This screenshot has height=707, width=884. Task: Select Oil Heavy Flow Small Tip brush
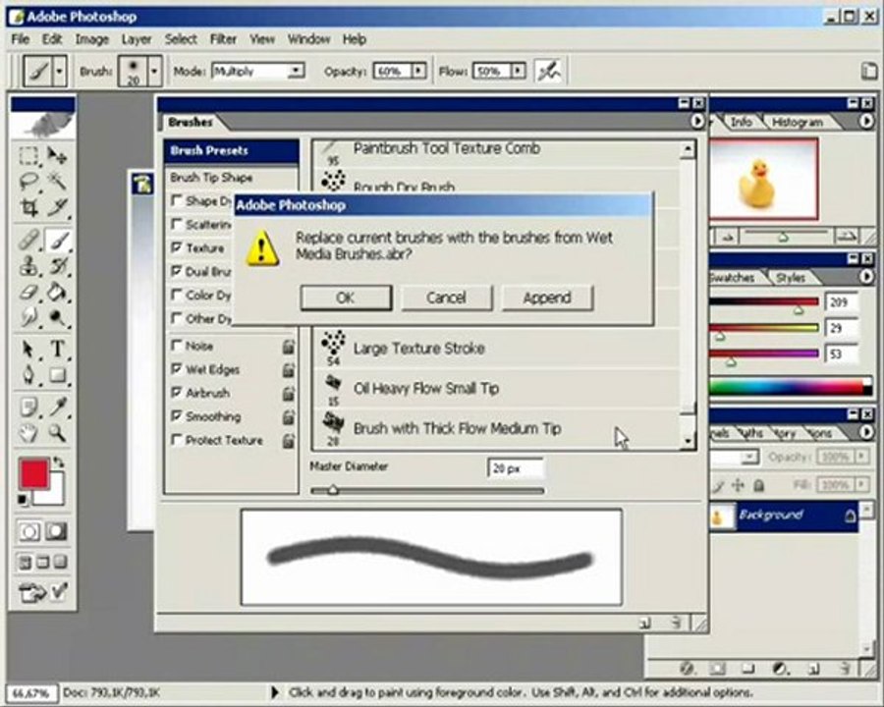(x=496, y=388)
